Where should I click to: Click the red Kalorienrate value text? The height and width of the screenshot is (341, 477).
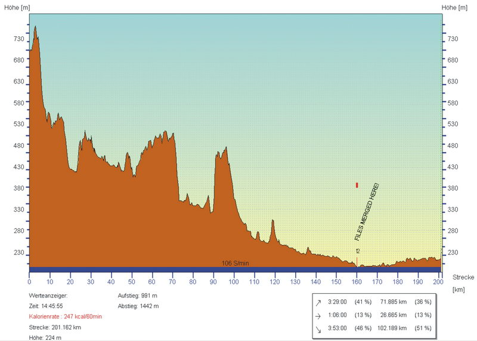[66, 317]
